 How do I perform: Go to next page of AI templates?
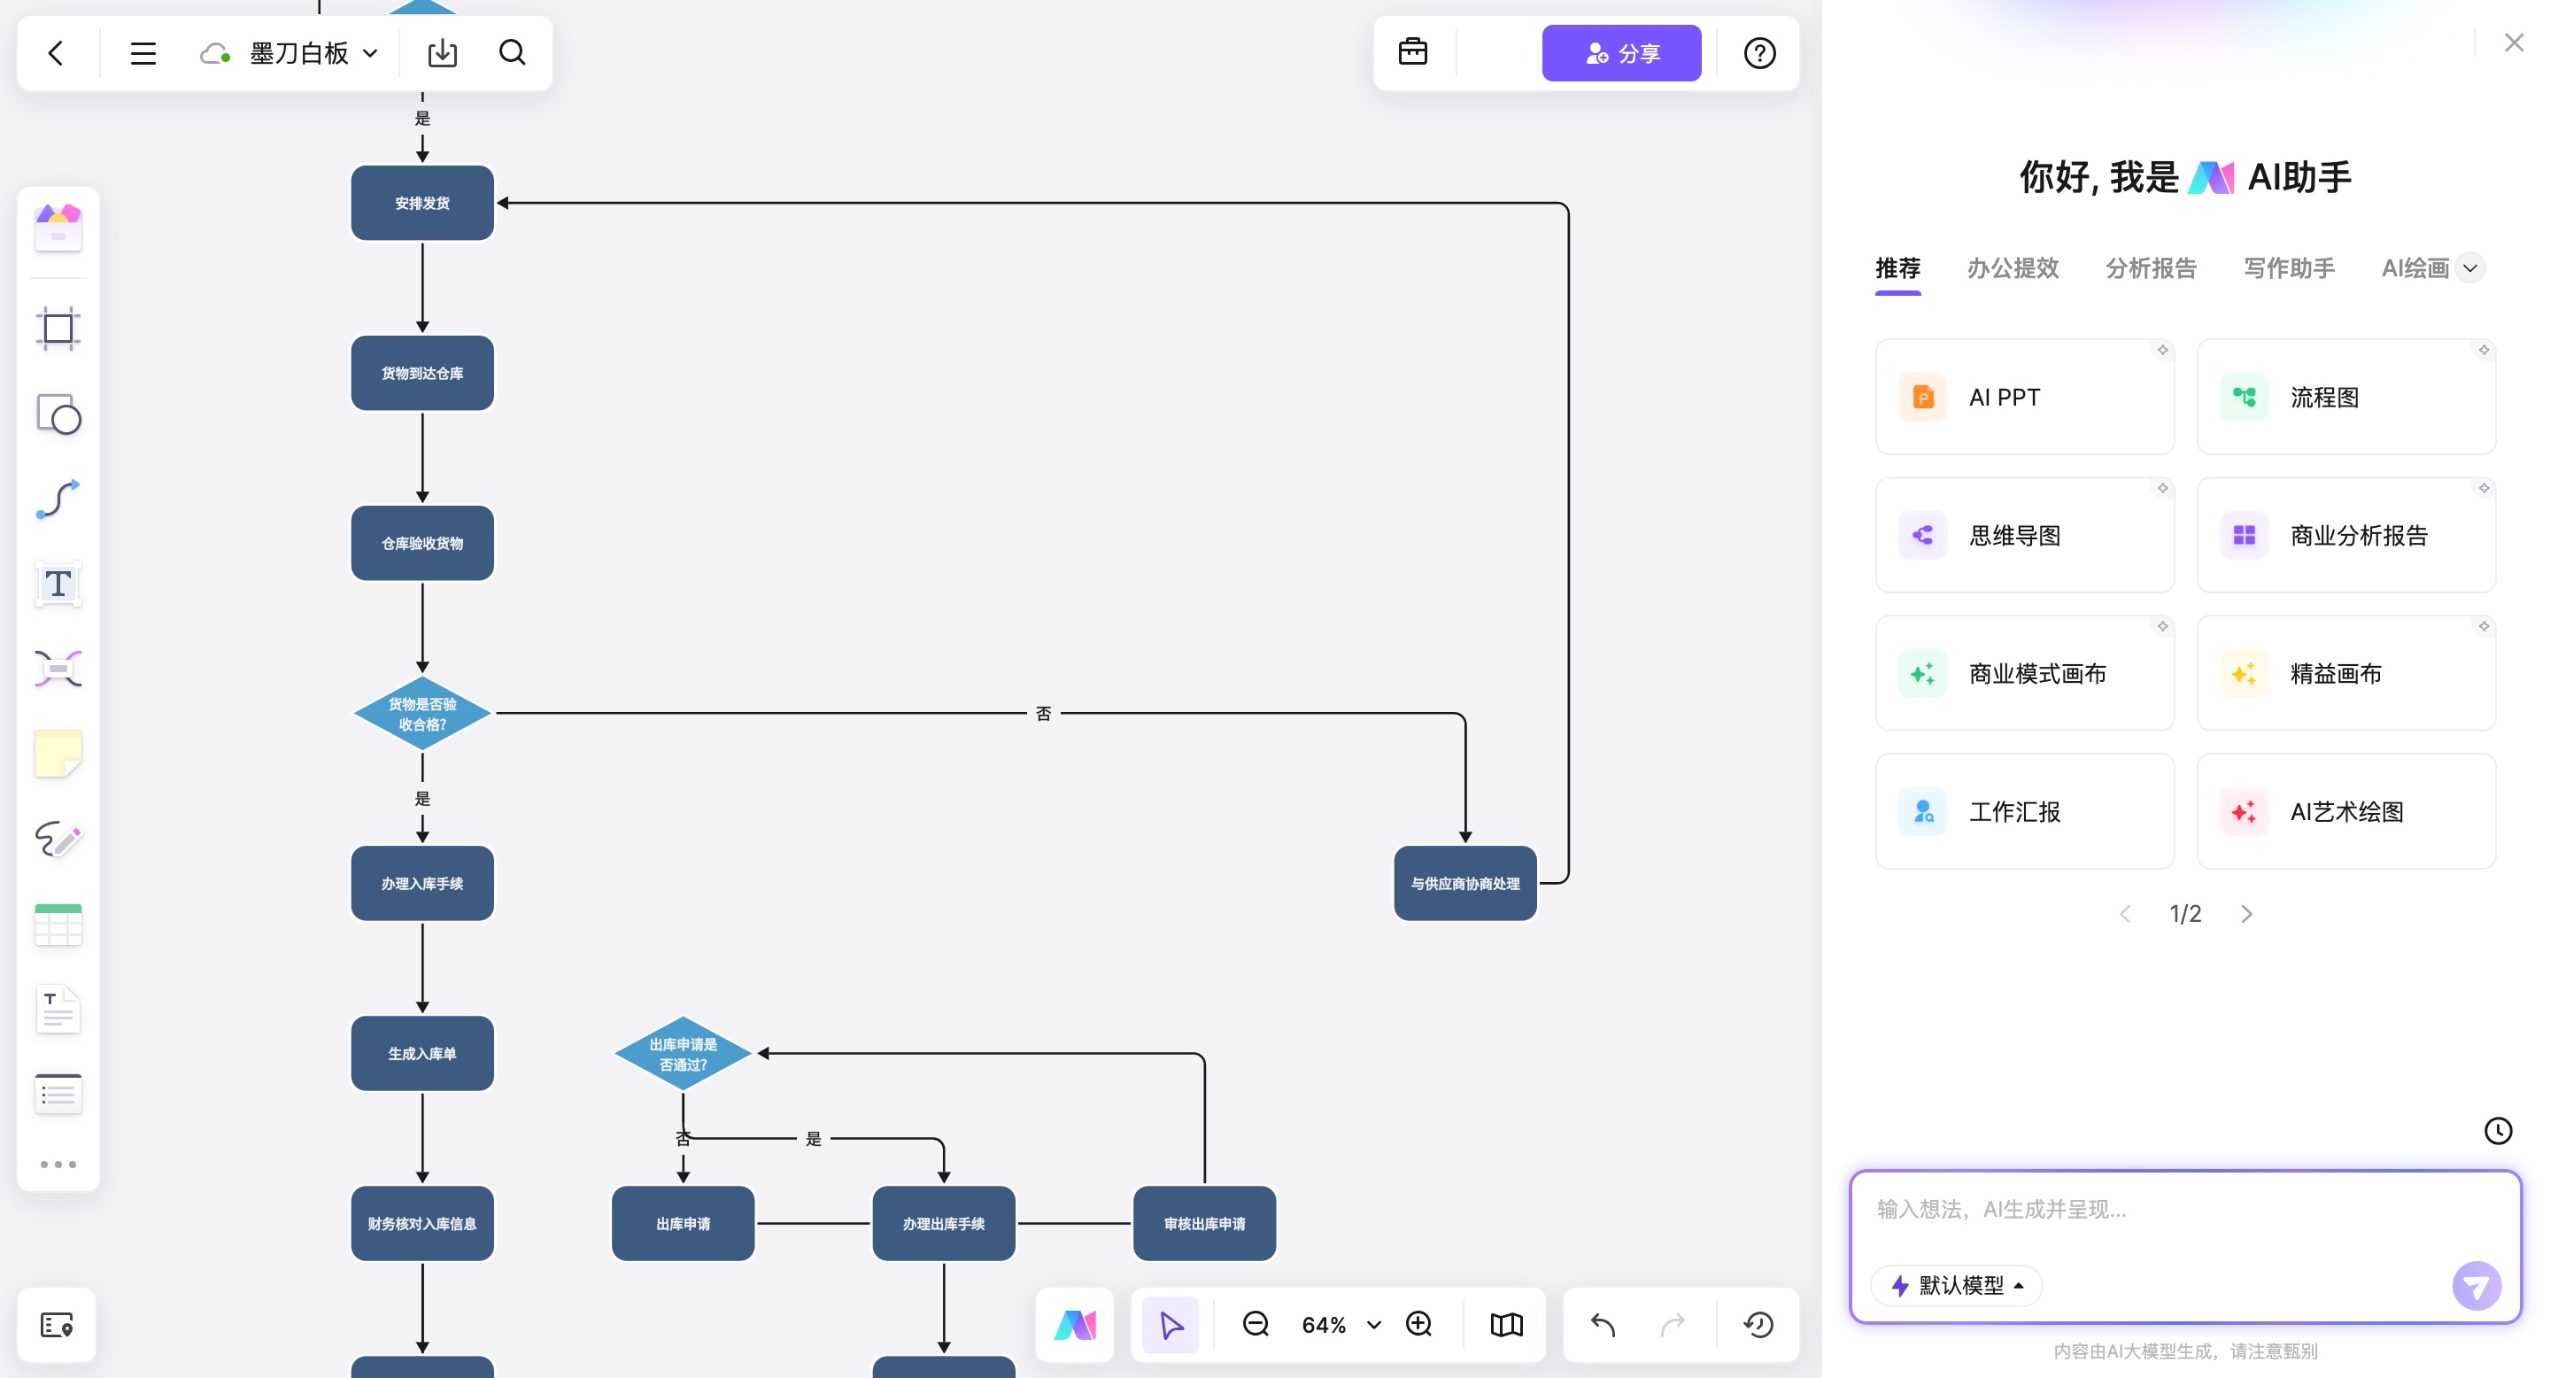click(2246, 914)
